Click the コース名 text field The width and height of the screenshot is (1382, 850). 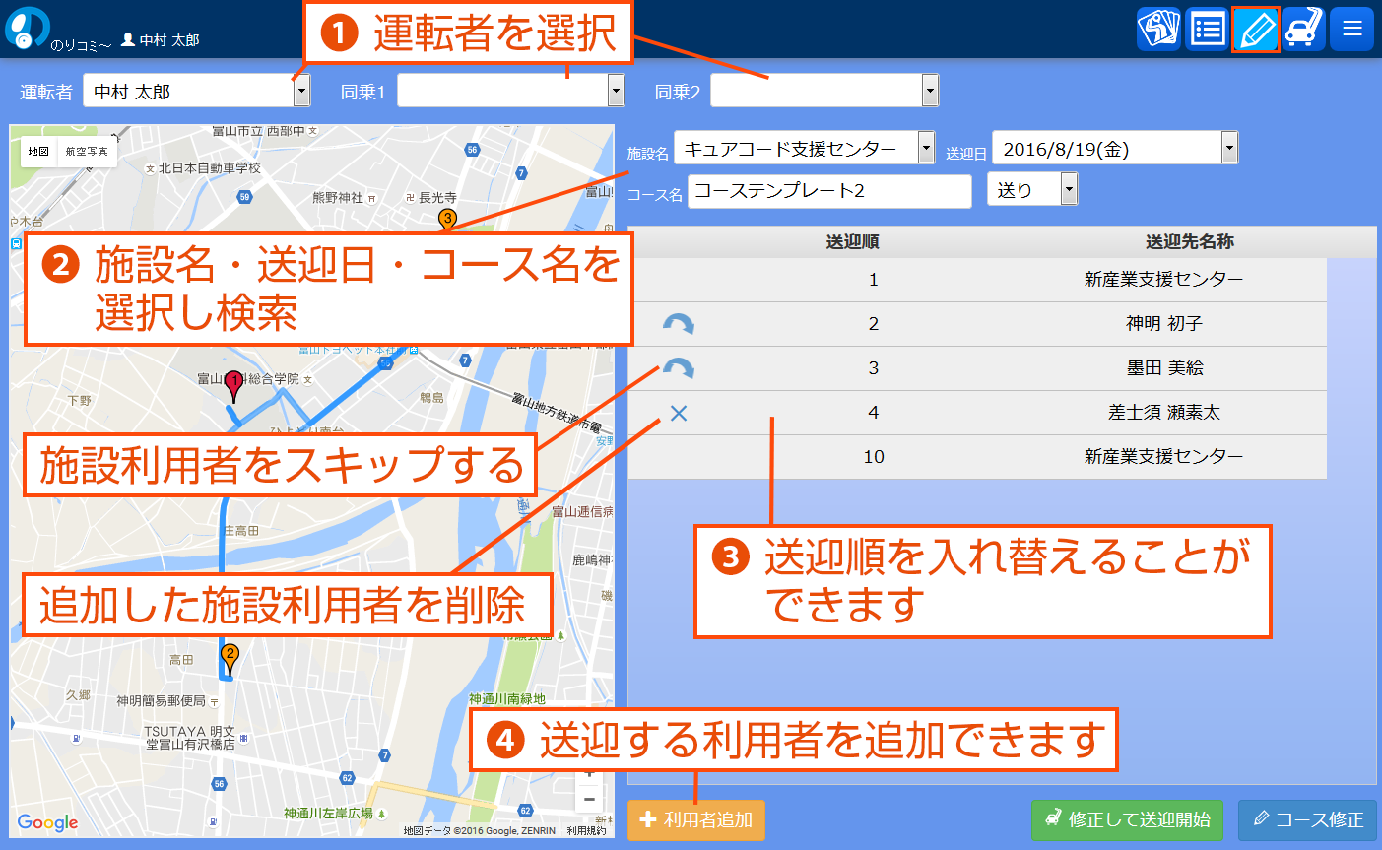pyautogui.click(x=829, y=191)
